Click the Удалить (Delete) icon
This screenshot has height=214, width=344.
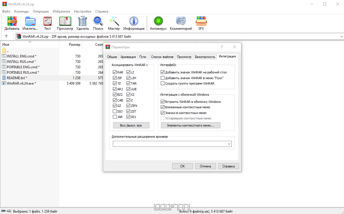82,21
